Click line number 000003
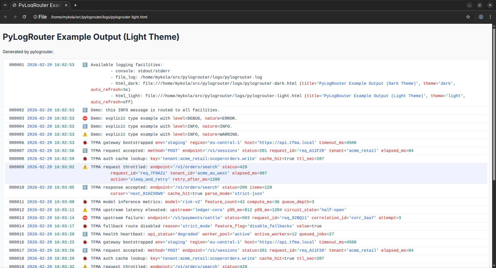 (17, 118)
